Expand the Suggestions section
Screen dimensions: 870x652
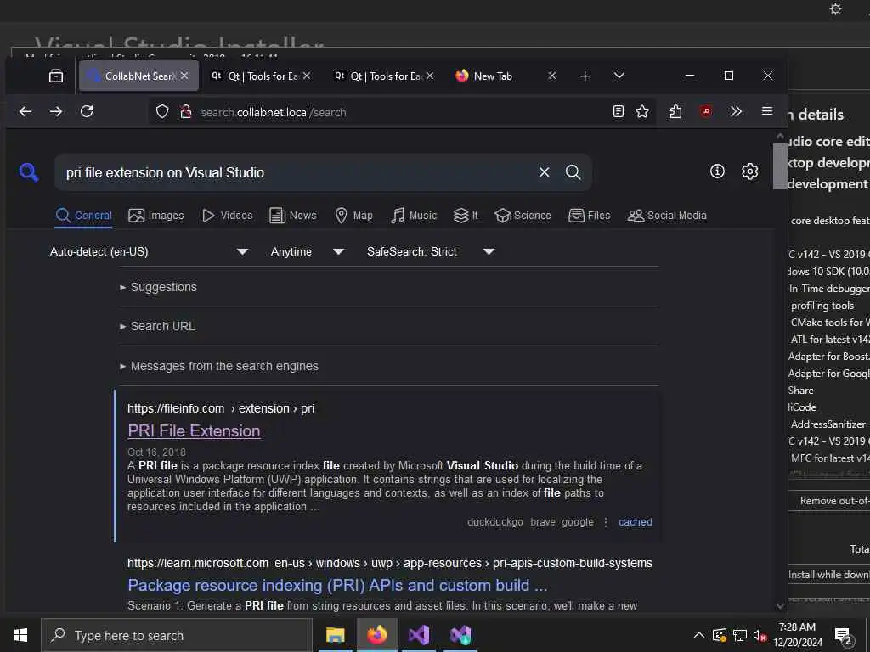coord(158,287)
